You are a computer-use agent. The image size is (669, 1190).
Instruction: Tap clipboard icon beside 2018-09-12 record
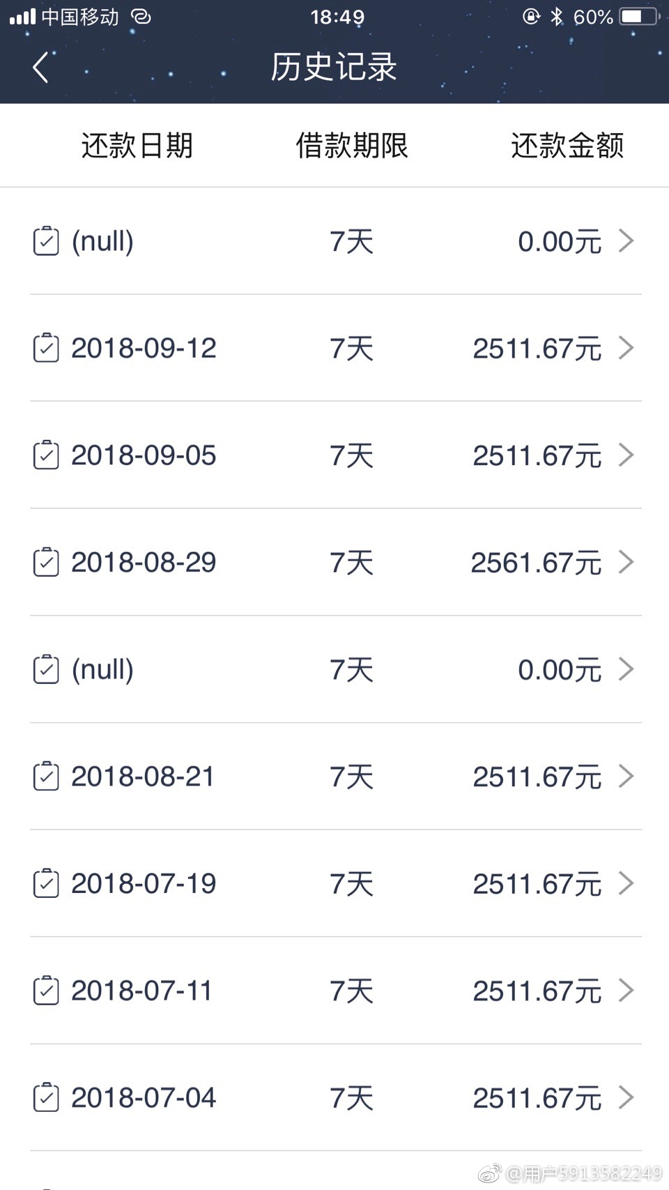46,348
